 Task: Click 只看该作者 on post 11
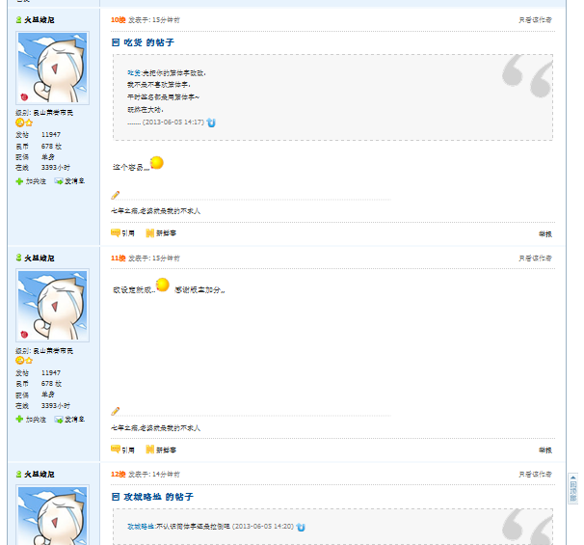535,258
